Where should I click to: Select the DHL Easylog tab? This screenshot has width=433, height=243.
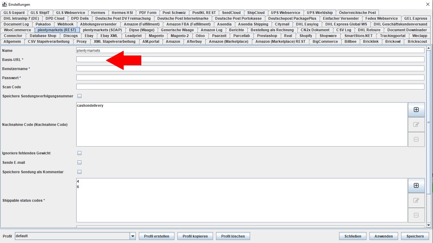tap(307, 24)
